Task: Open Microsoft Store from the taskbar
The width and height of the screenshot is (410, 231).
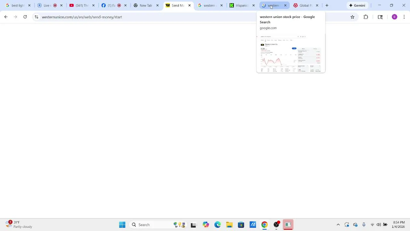Action: pos(241,225)
